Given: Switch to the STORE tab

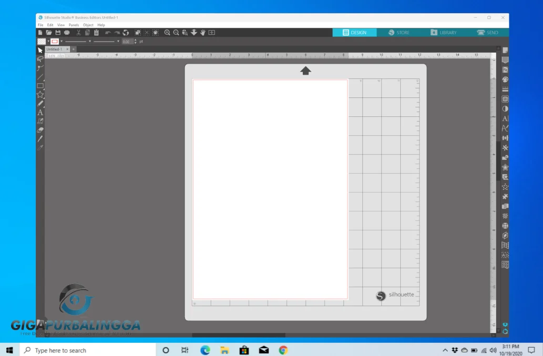Looking at the screenshot, I should (399, 33).
